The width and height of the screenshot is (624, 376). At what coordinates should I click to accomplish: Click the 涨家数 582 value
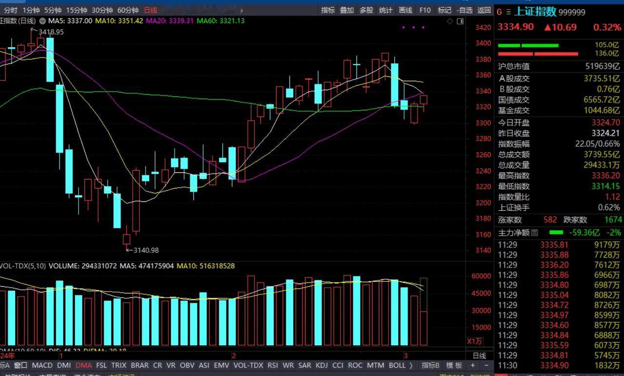[549, 220]
